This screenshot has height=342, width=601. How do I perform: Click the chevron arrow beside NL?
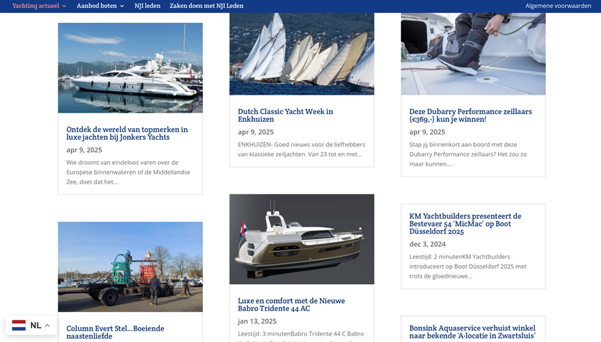point(47,326)
